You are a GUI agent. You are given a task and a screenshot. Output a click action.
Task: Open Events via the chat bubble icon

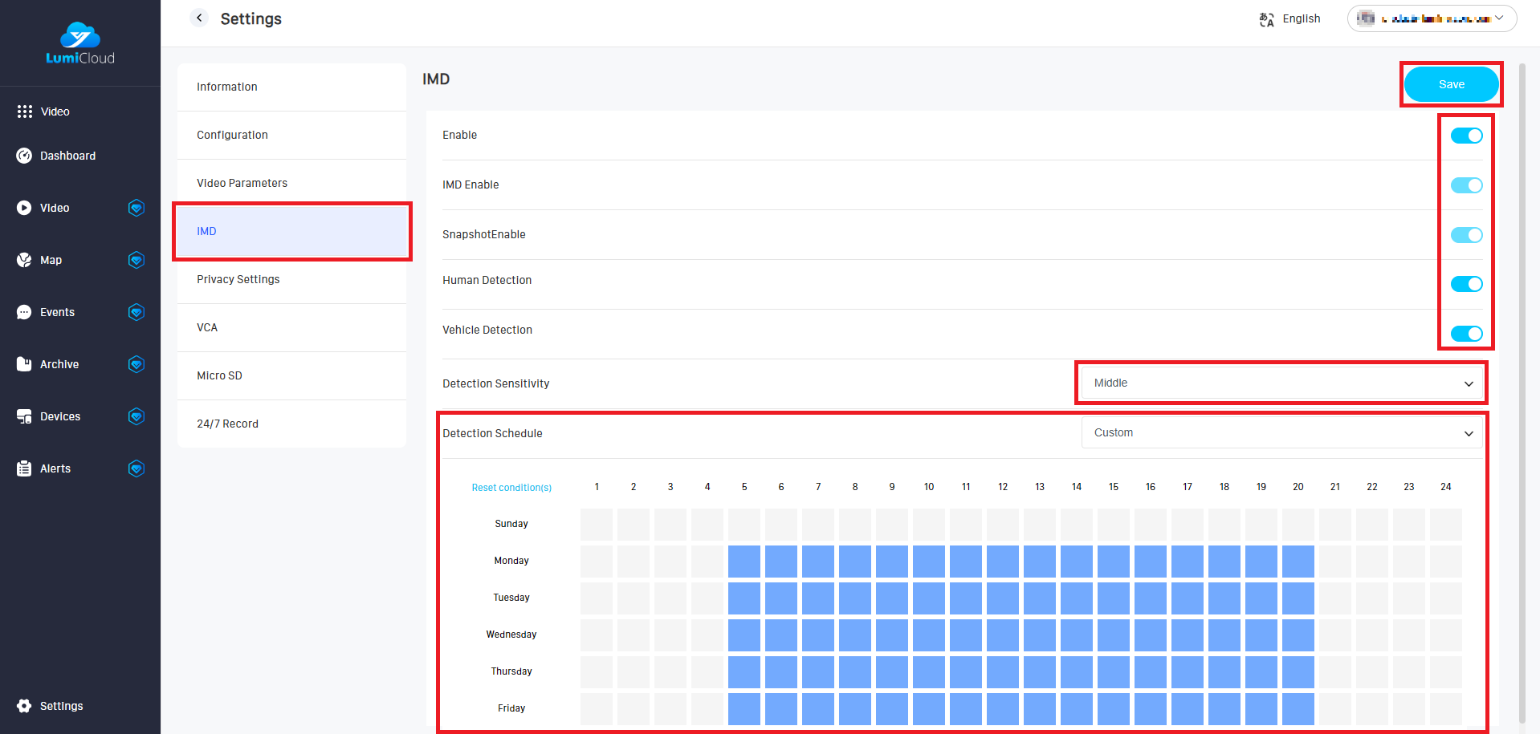coord(24,312)
